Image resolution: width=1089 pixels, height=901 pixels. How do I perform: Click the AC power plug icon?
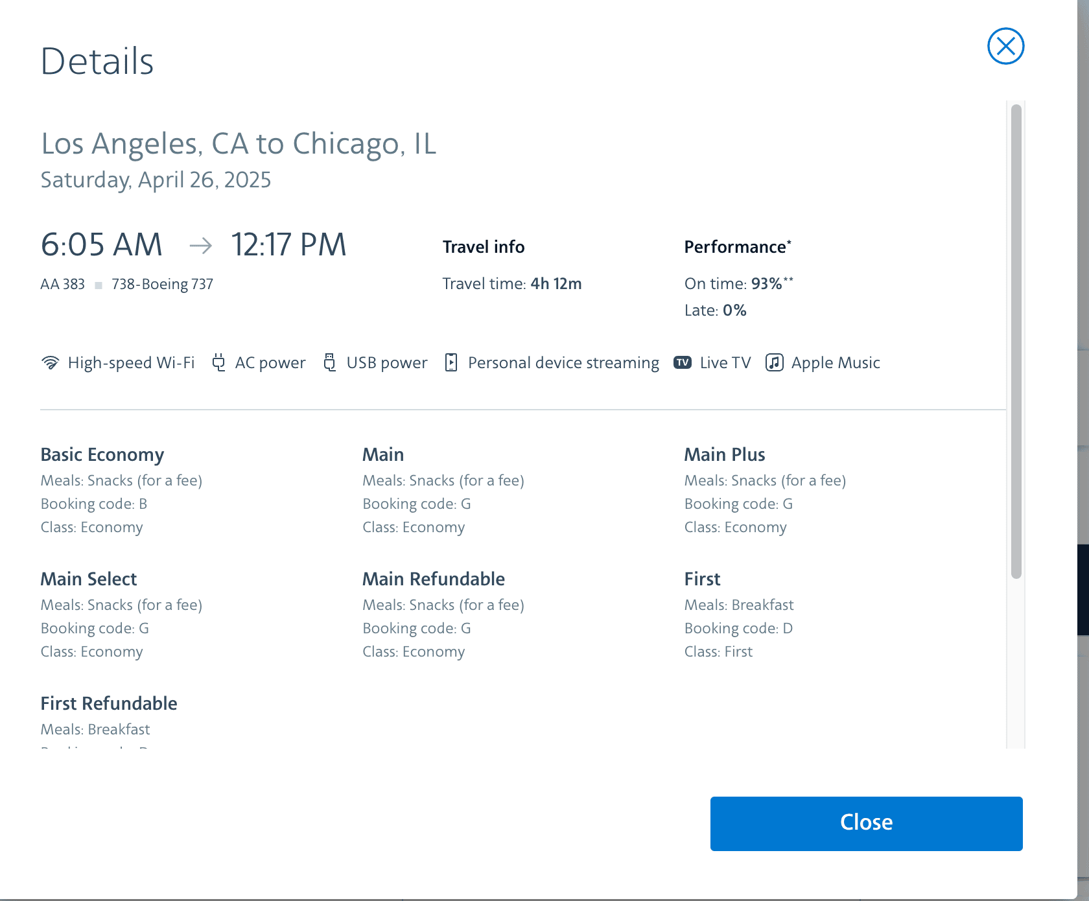(218, 362)
